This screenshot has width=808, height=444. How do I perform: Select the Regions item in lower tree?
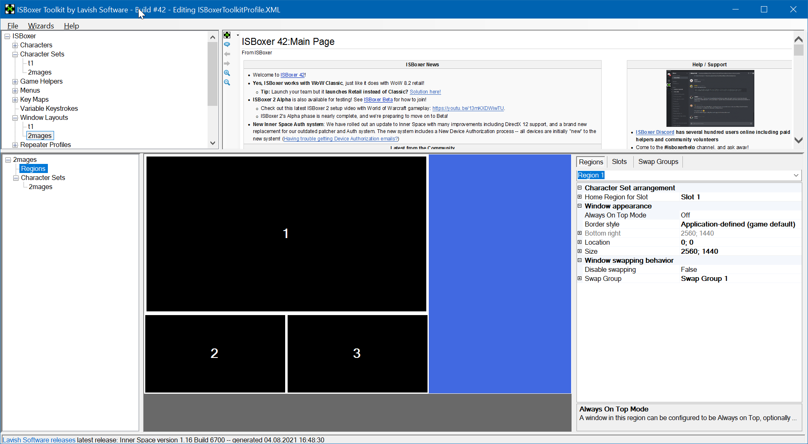coord(33,168)
